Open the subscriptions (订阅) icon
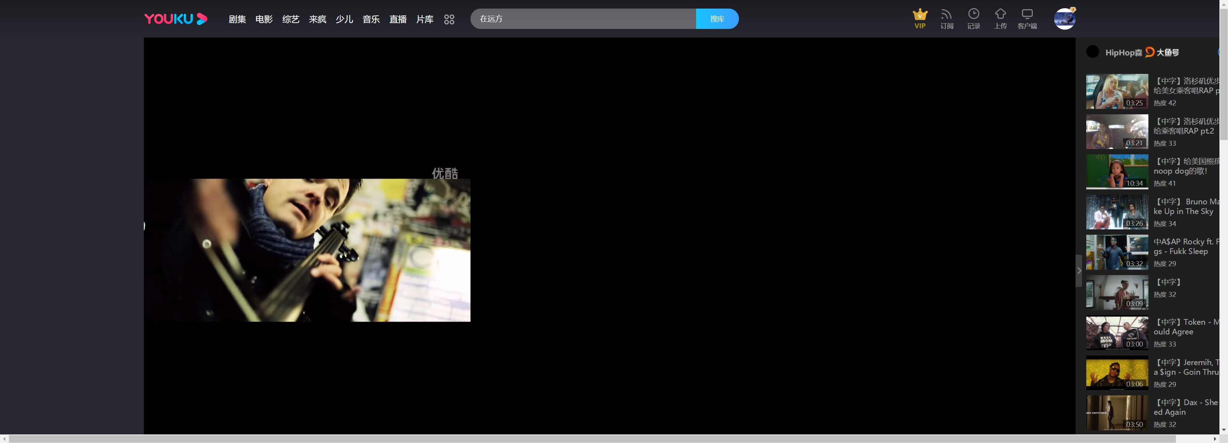 [946, 19]
